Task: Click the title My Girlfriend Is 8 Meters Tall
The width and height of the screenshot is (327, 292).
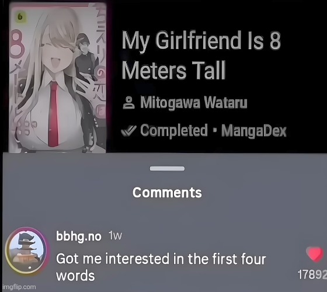Action: pos(201,55)
